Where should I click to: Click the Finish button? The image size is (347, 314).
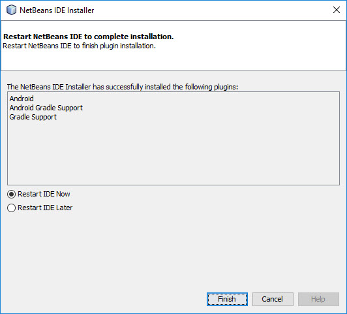(227, 299)
